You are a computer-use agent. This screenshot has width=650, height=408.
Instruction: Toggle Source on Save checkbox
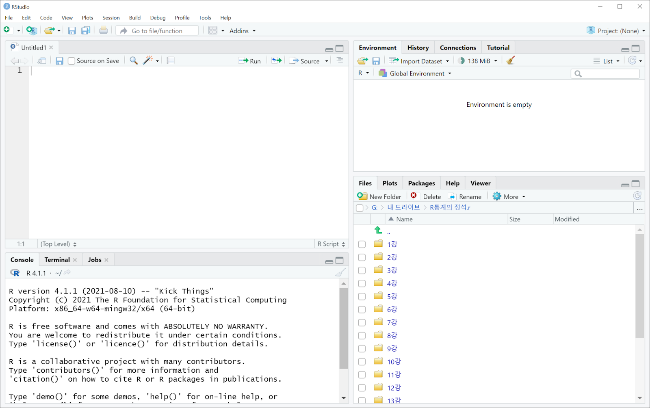click(x=71, y=61)
